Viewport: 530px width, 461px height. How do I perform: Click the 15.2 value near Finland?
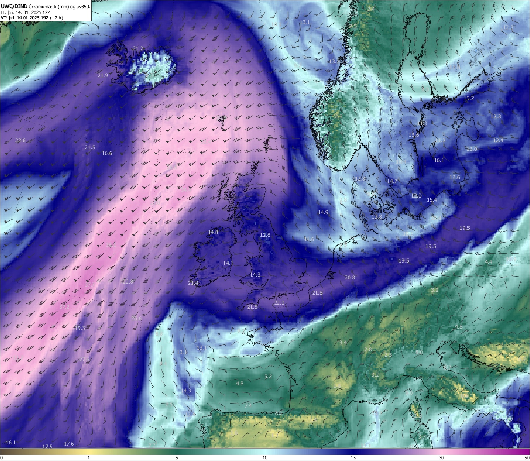[x=469, y=98]
